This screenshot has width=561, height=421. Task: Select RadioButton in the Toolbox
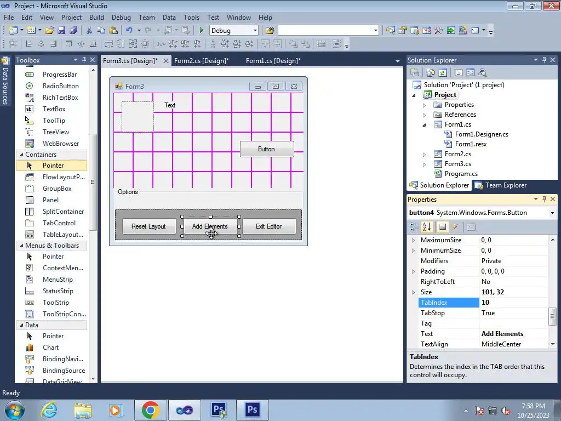coord(52,86)
